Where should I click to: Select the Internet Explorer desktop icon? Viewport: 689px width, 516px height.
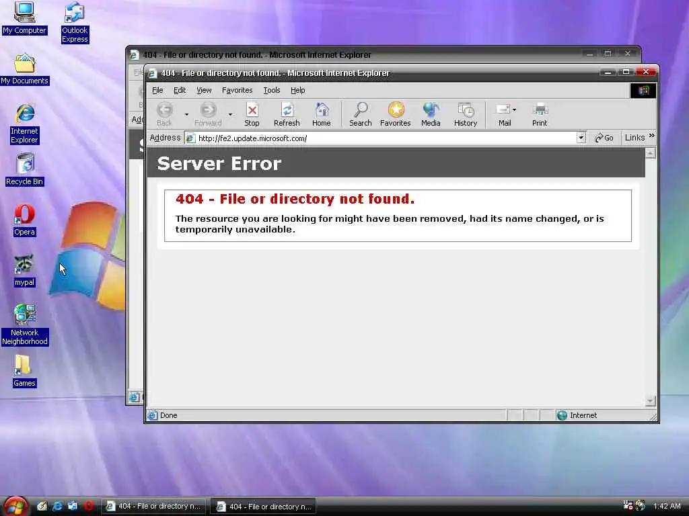[x=25, y=124]
